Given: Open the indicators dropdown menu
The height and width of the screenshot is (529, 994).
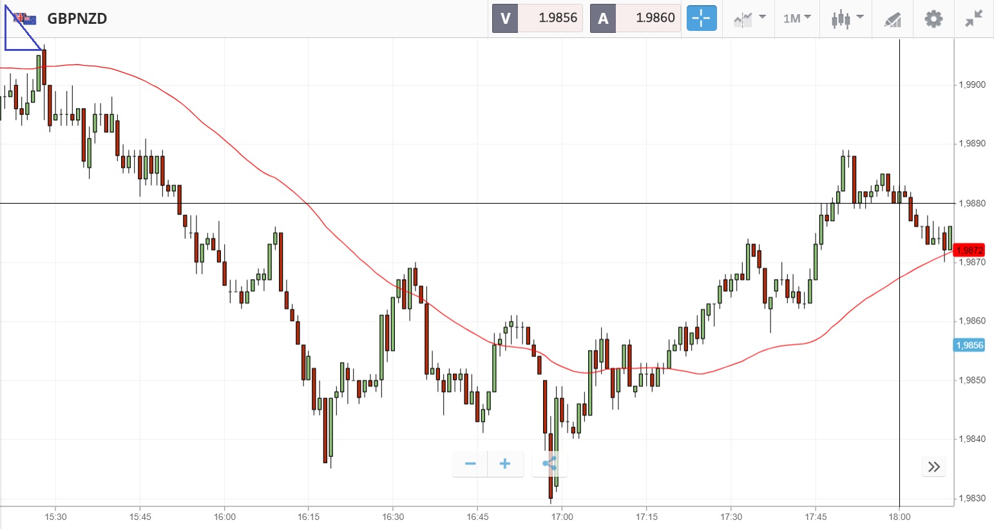Looking at the screenshot, I should click(749, 18).
